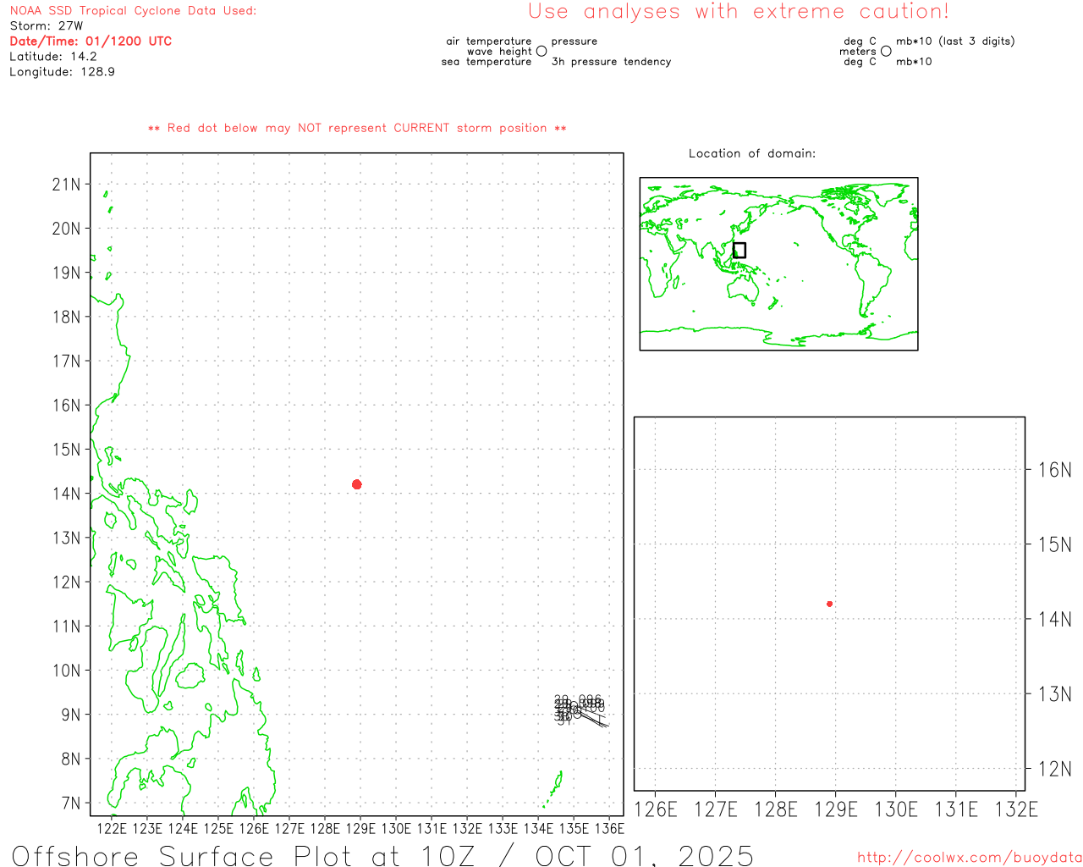Click the buoy observation cluster near 9N 135E

579,710
